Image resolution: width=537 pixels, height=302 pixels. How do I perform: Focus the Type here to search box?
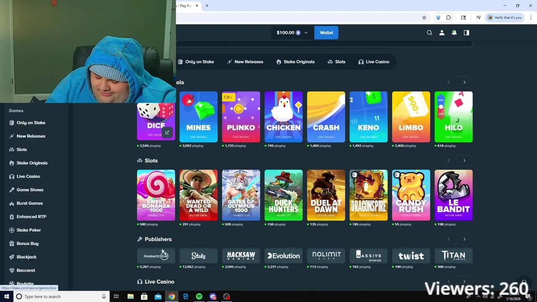click(x=61, y=297)
